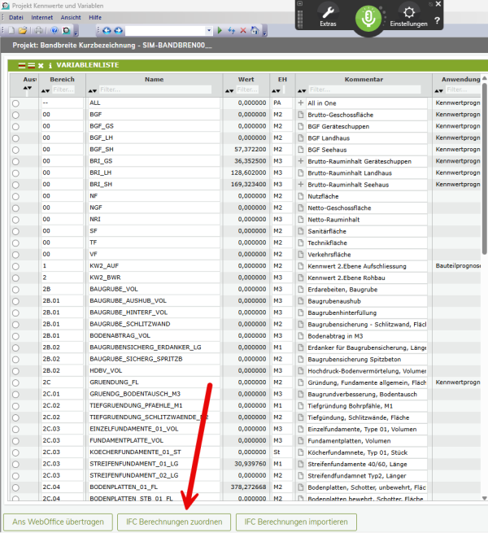
Task: Select radio button for KW2_AUF row
Action: click(15, 265)
